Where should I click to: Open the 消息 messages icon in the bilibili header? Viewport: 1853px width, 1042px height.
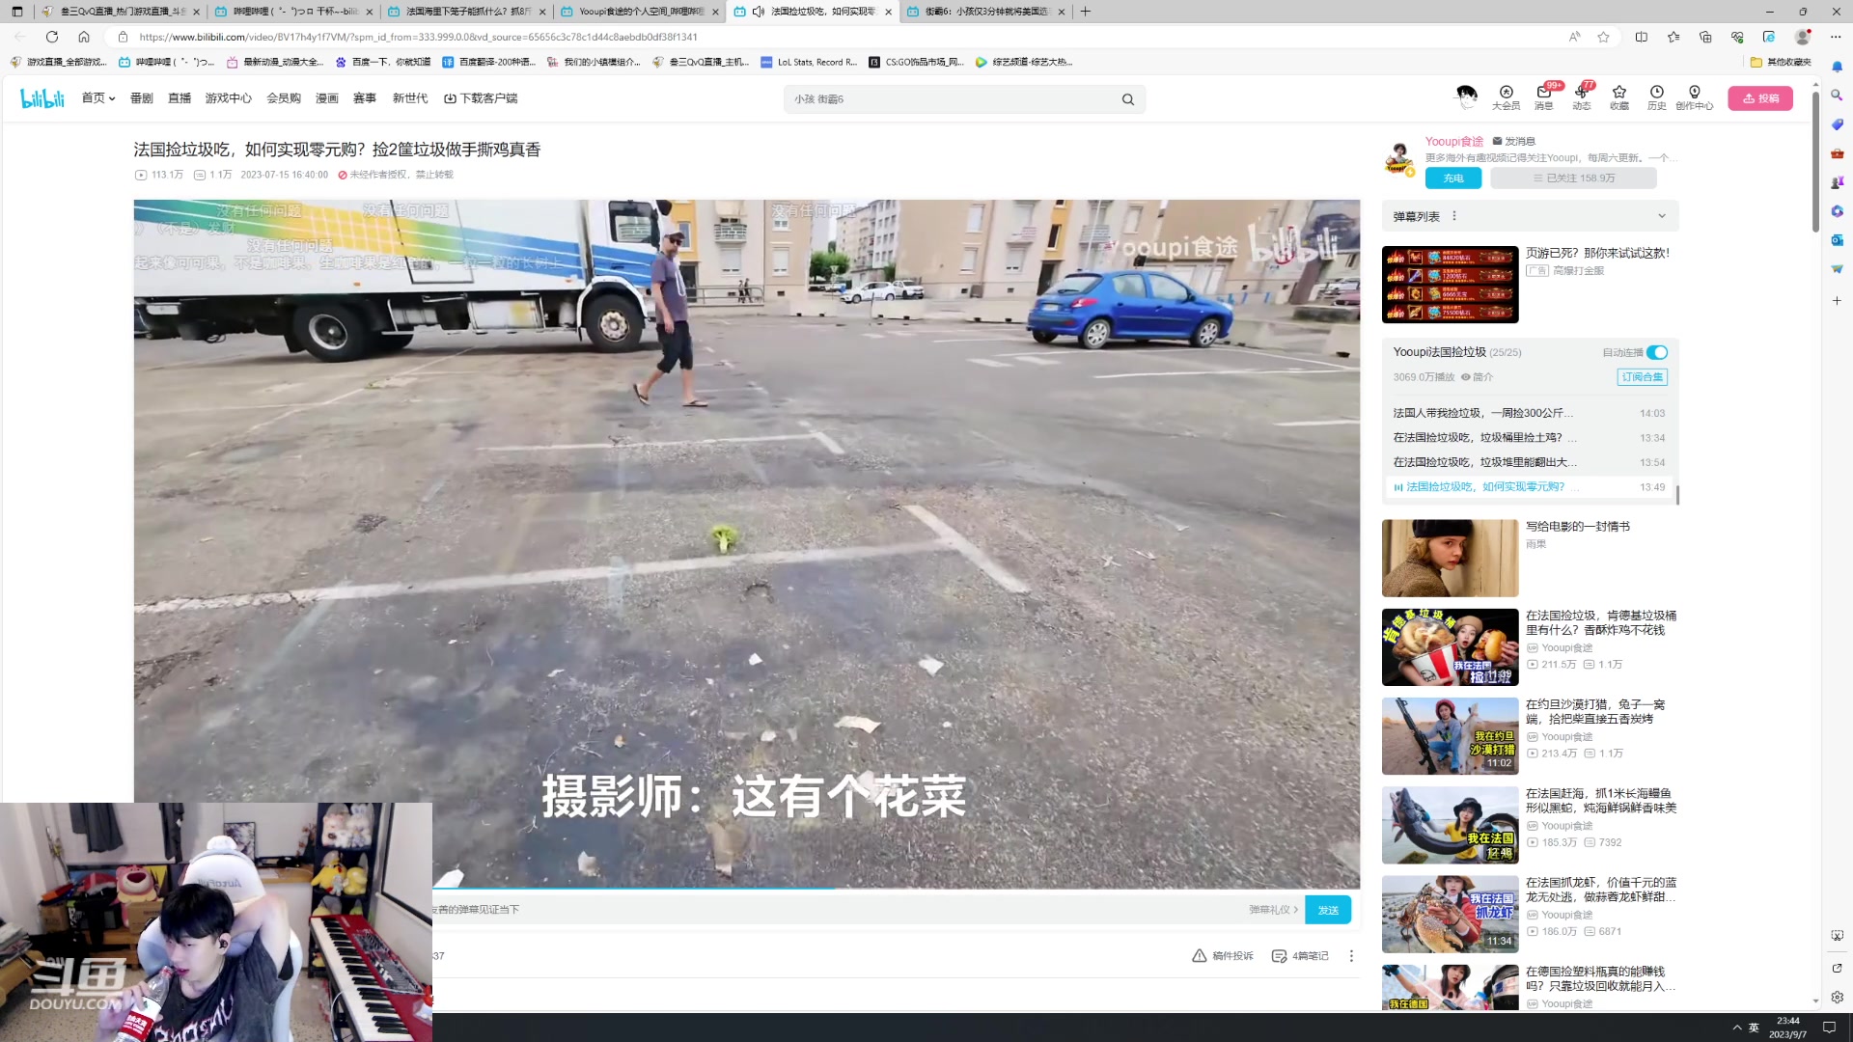click(1542, 98)
